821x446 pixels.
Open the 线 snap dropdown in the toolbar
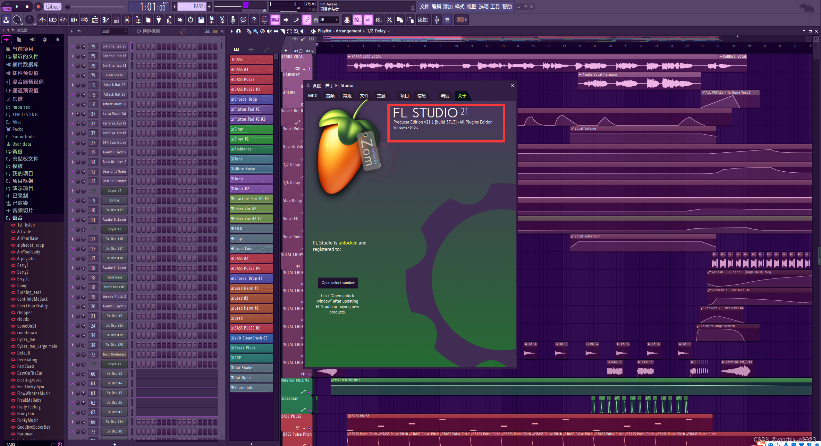click(x=329, y=20)
